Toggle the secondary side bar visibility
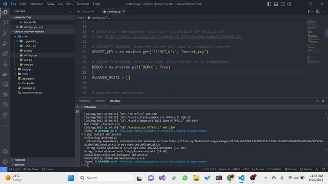The height and width of the screenshot is (184, 328). coord(282,4)
